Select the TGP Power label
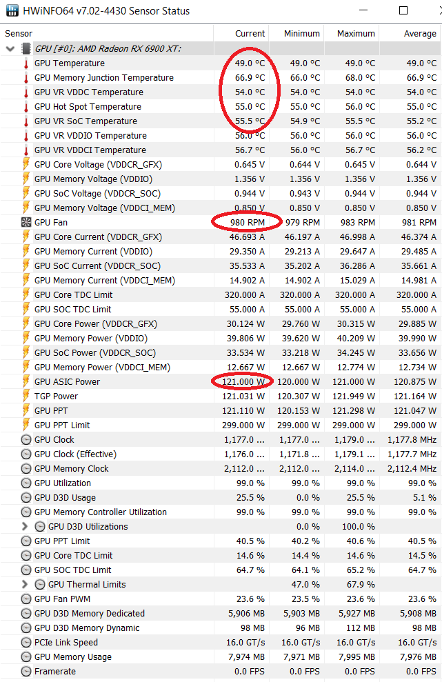This screenshot has width=442, height=682. coord(56,397)
